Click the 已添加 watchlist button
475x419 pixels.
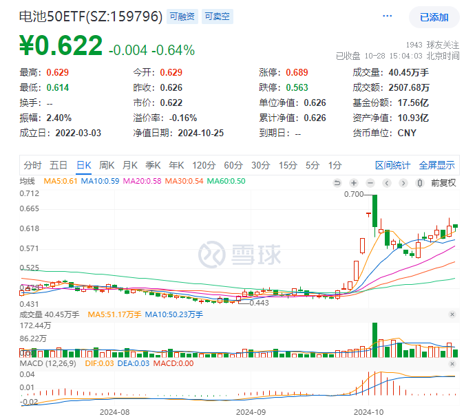[434, 17]
